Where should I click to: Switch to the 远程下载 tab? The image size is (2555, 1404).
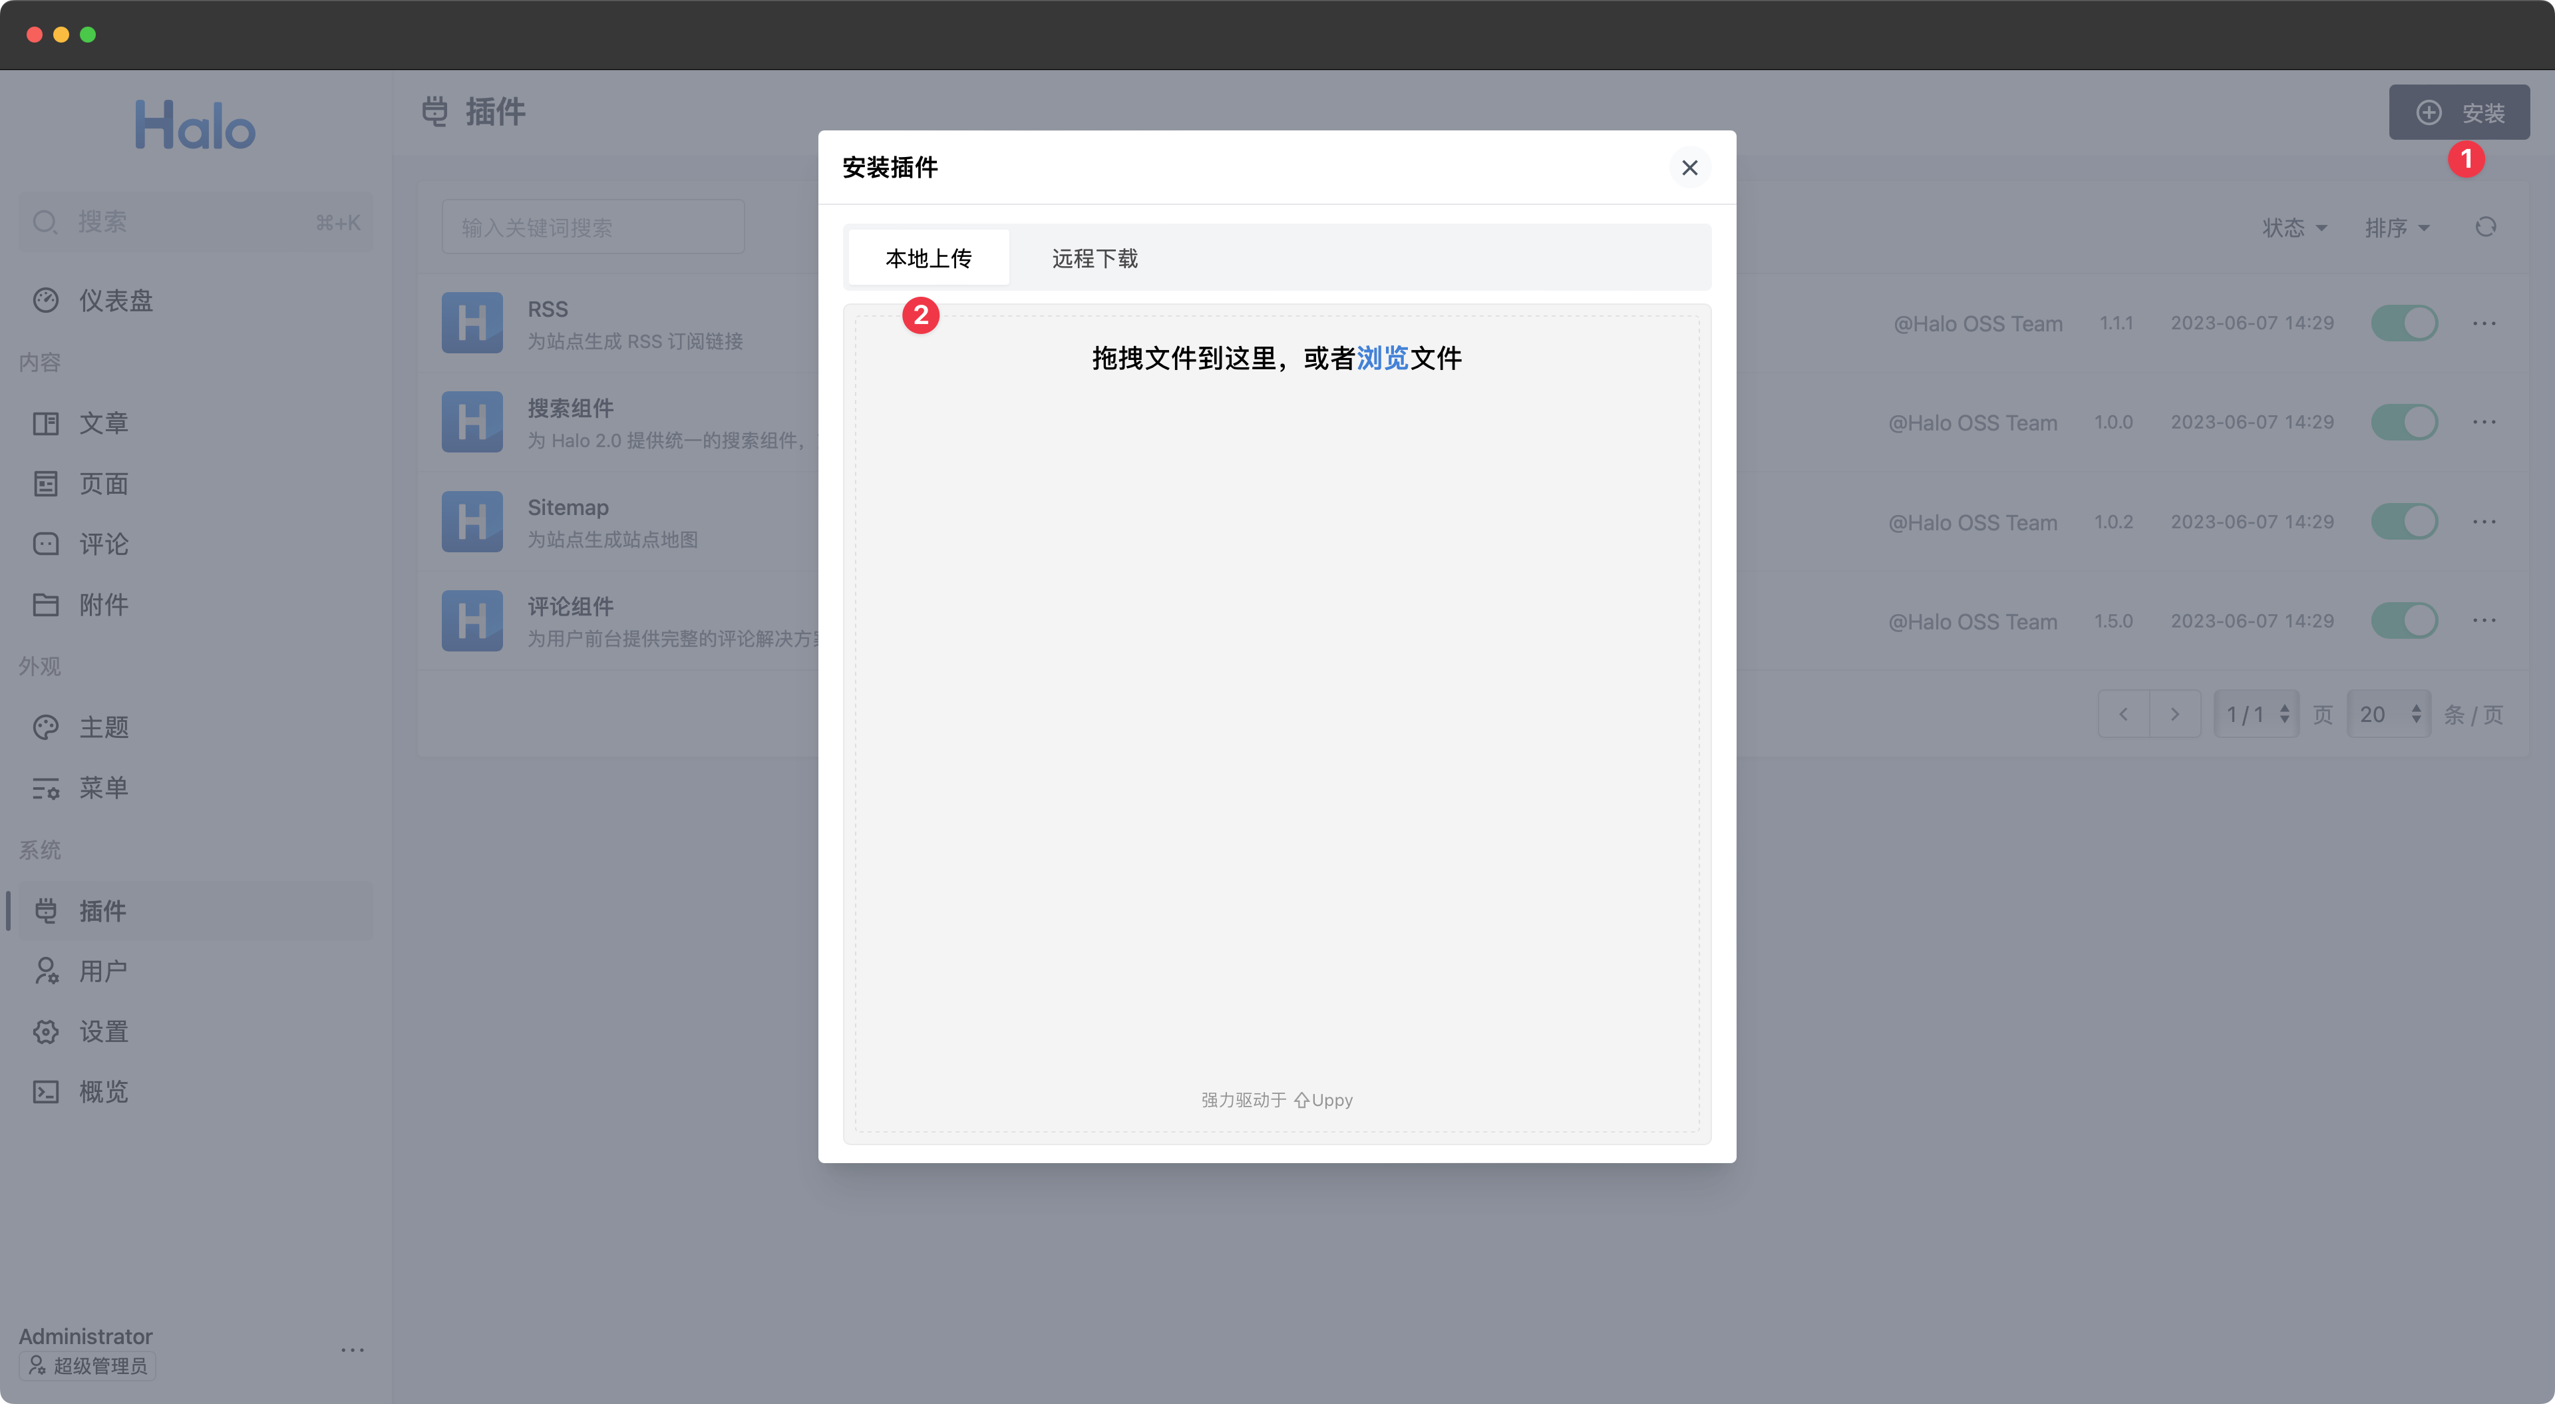[1094, 259]
